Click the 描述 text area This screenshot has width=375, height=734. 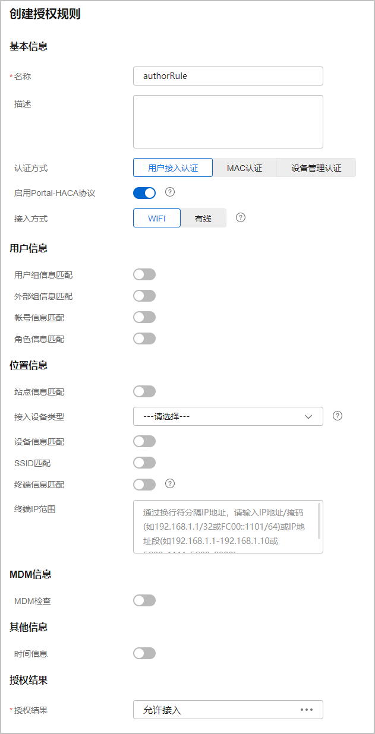[x=228, y=122]
